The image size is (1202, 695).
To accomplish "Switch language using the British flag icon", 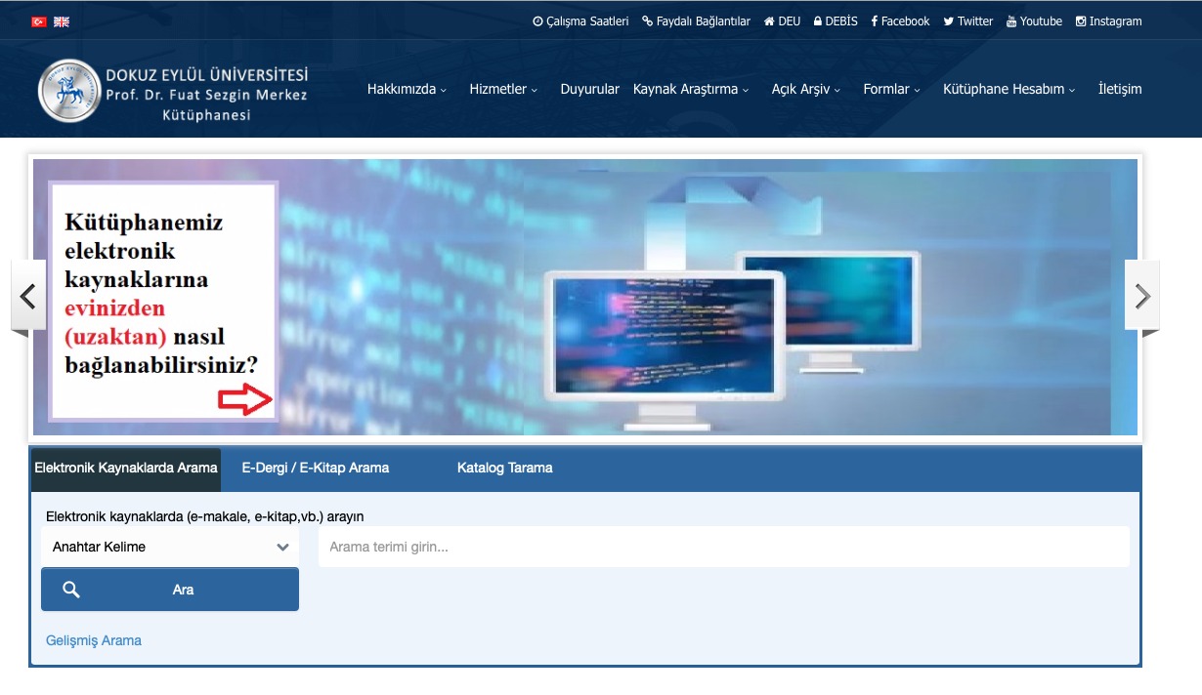I will tap(62, 21).
